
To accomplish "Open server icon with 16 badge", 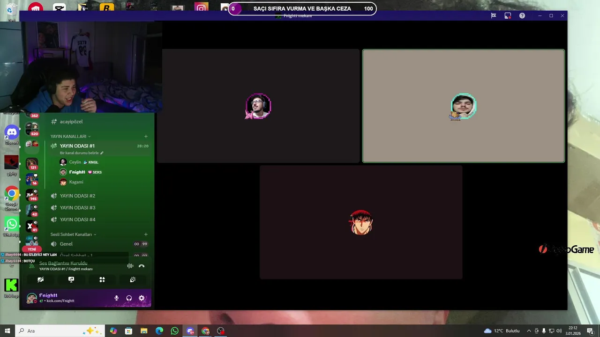I will [x=32, y=179].
